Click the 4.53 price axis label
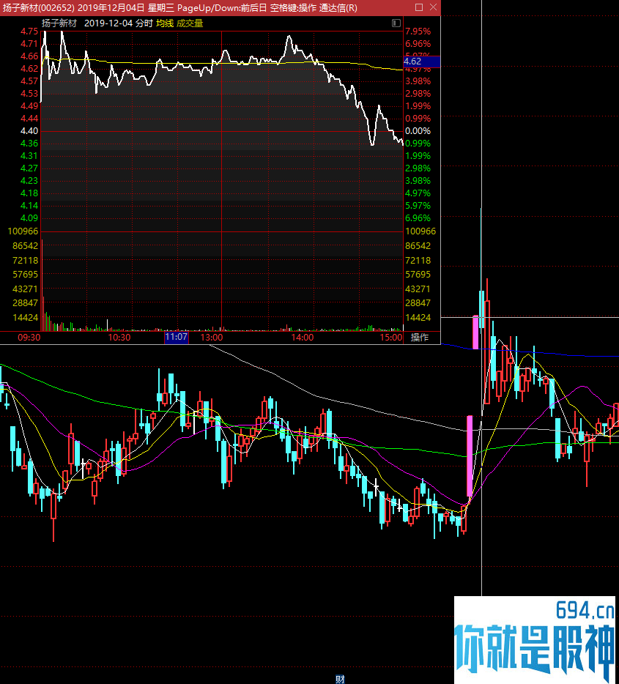The height and width of the screenshot is (684, 619). coord(29,93)
